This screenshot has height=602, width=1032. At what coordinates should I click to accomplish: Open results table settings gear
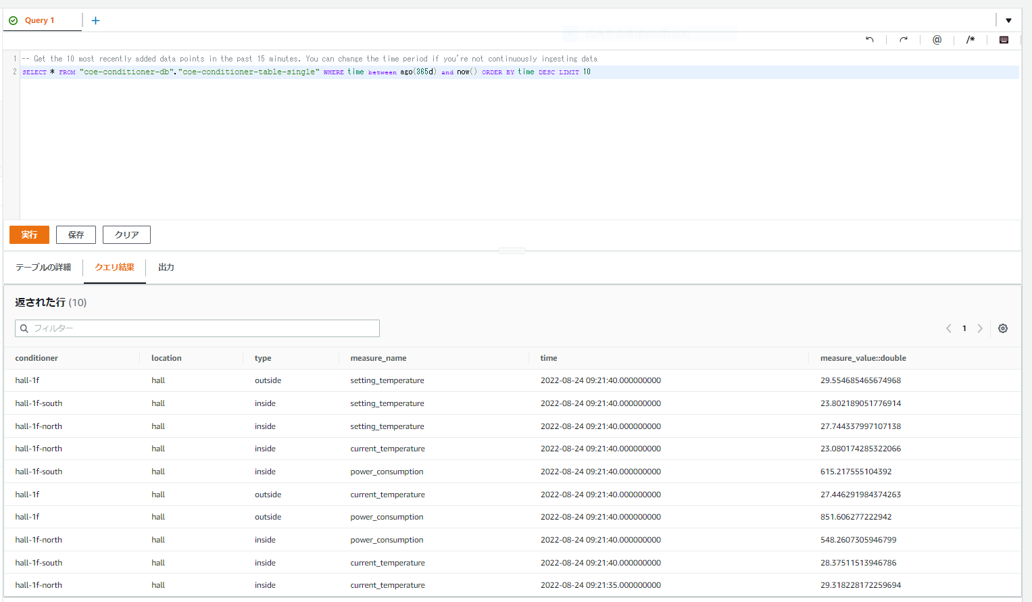[1003, 328]
